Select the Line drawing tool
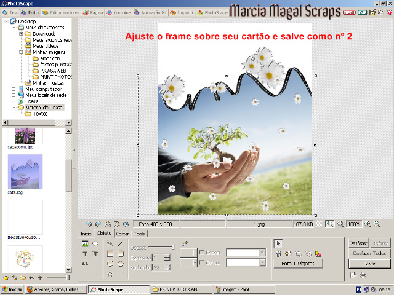This screenshot has width=394, height=295. [121, 243]
